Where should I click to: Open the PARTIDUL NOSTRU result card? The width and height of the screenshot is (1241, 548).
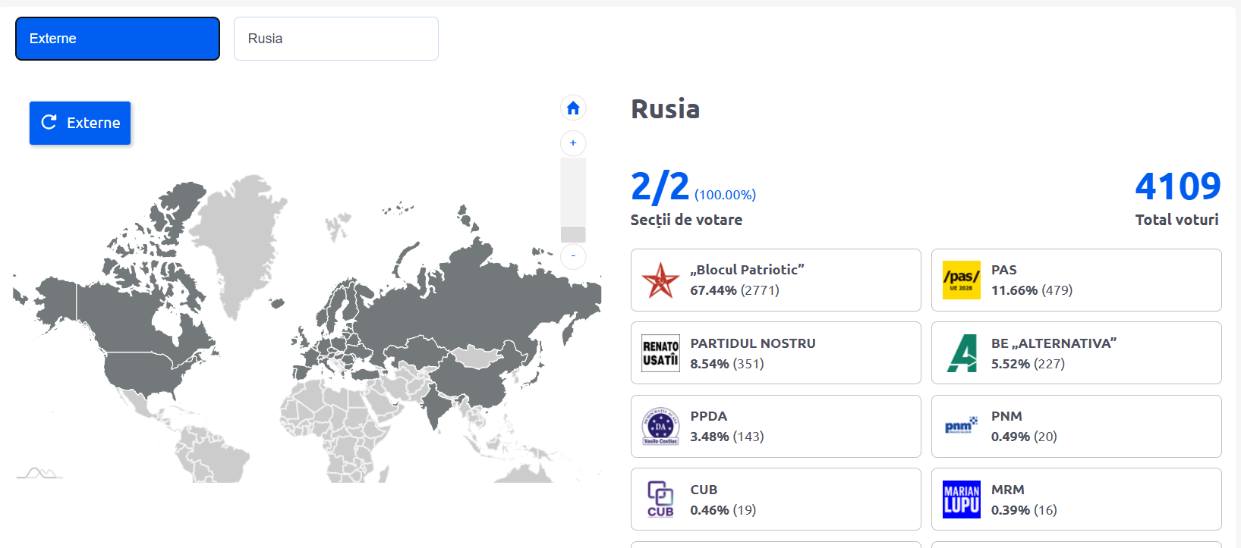tap(775, 353)
